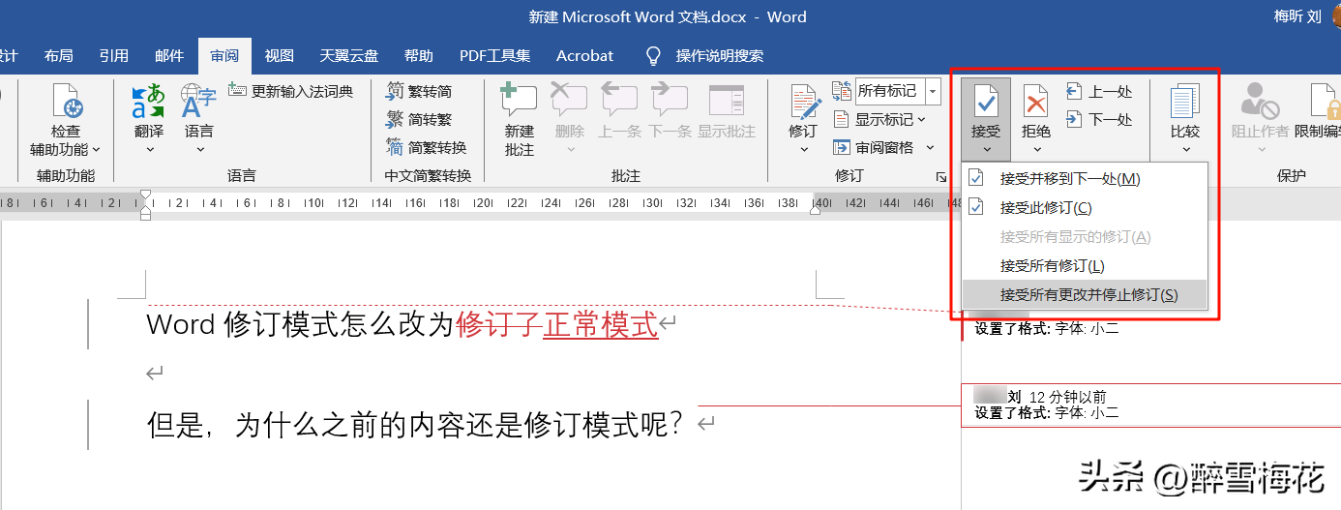
Task: Expand the 语言 dropdown arrow
Action: (x=200, y=150)
